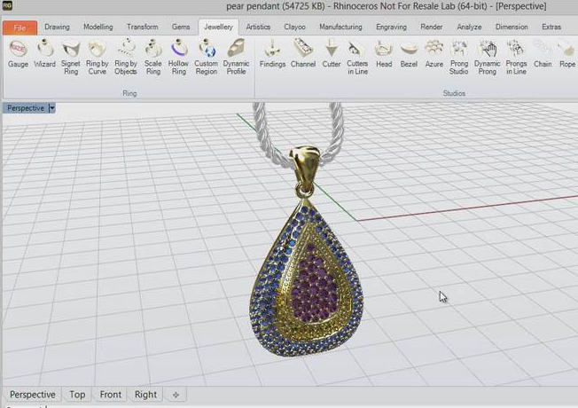Open the Hollow Ring tool

click(x=178, y=58)
